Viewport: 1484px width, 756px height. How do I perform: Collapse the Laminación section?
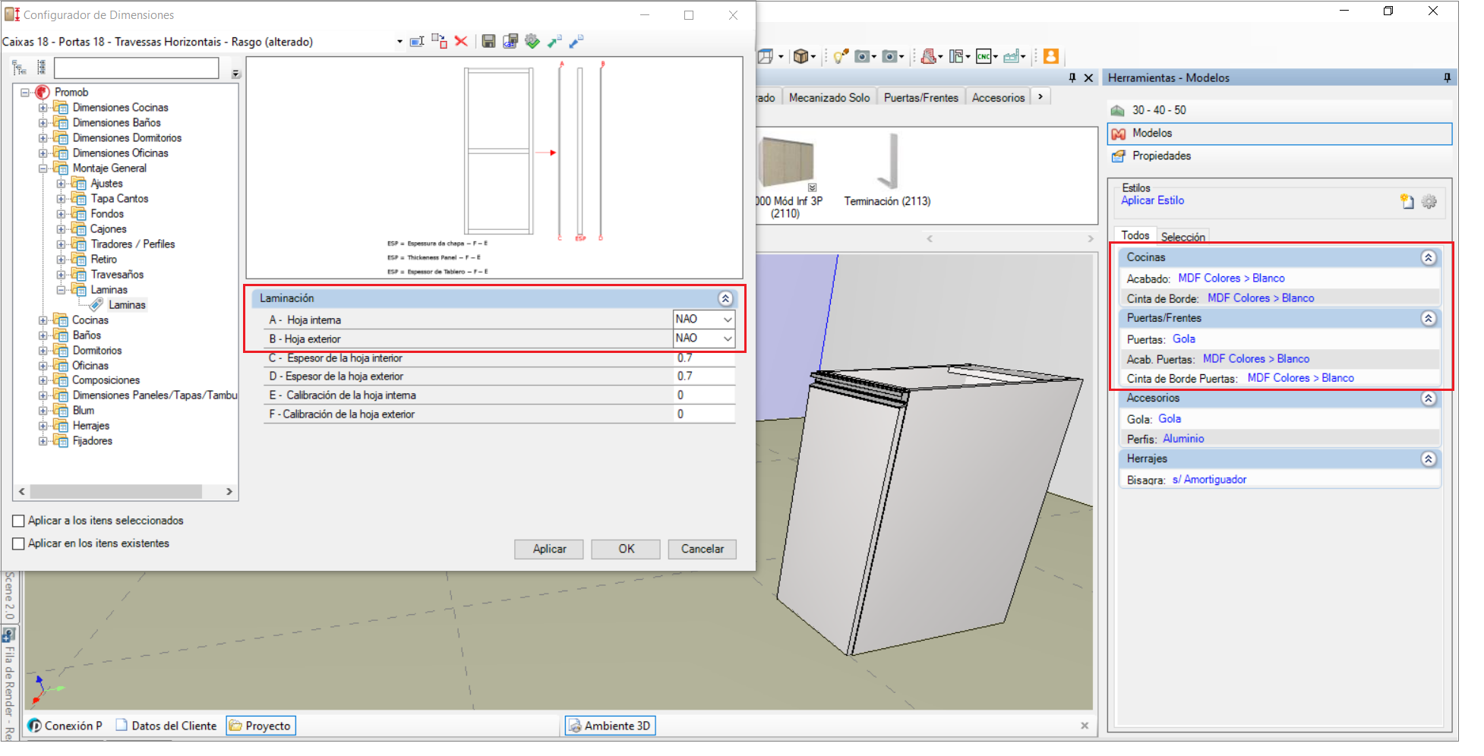click(x=725, y=298)
